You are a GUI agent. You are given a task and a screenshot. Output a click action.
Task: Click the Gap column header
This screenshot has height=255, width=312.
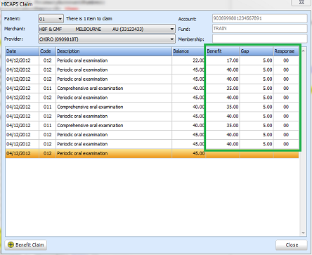pyautogui.click(x=256, y=51)
